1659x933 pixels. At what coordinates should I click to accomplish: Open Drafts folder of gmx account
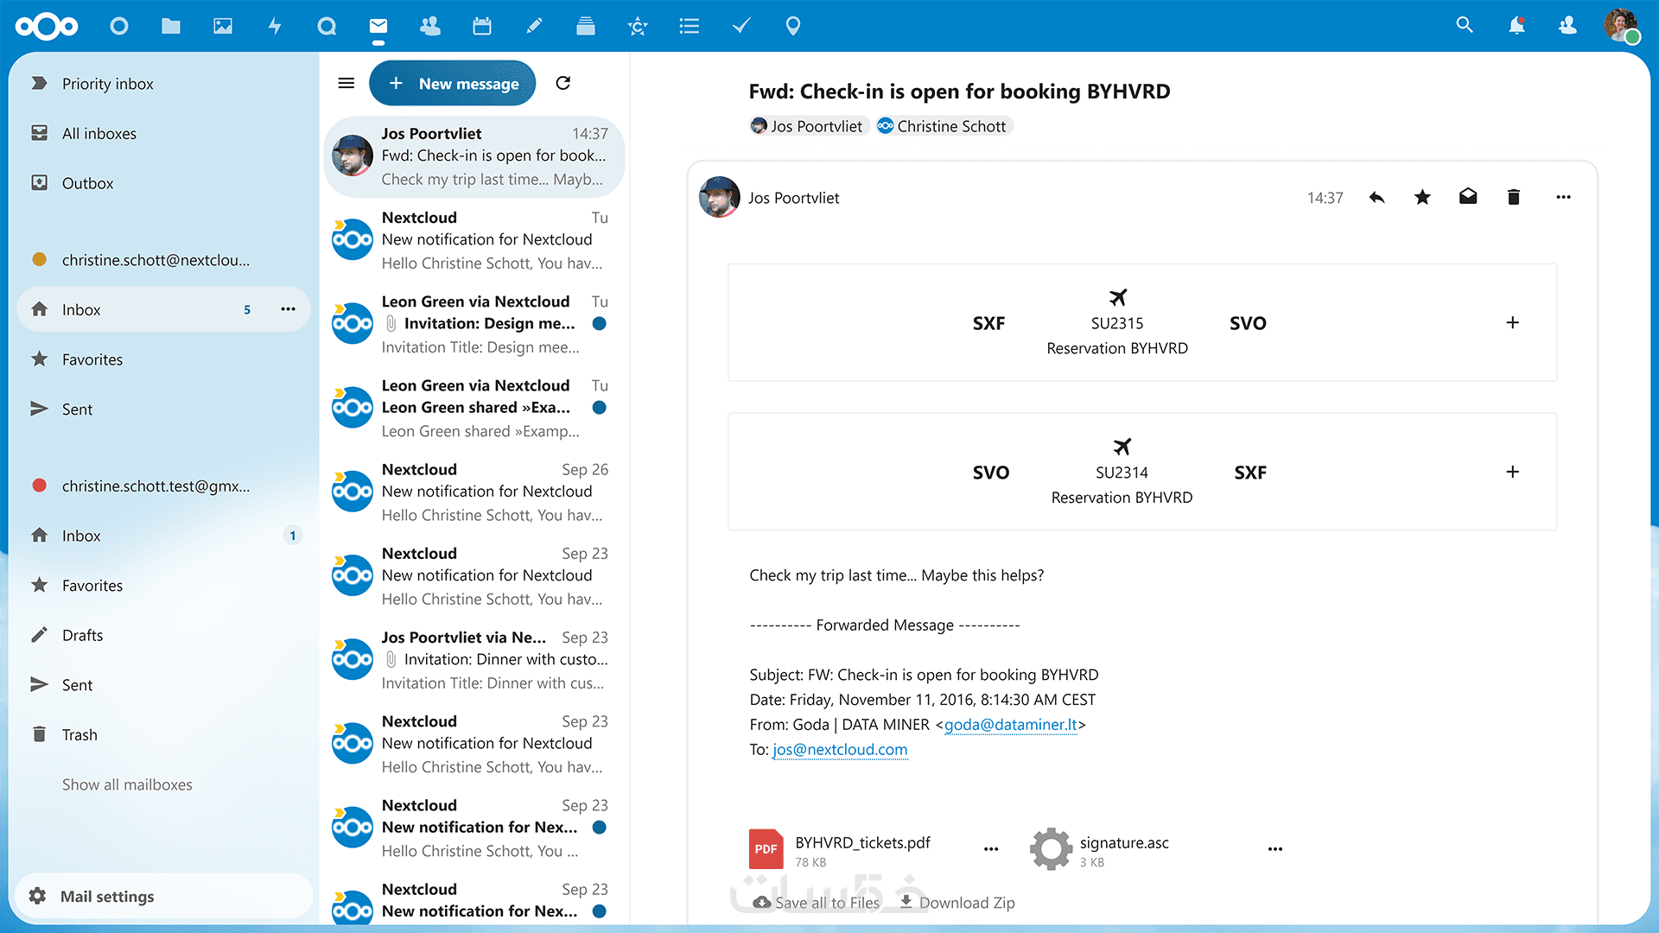point(82,636)
